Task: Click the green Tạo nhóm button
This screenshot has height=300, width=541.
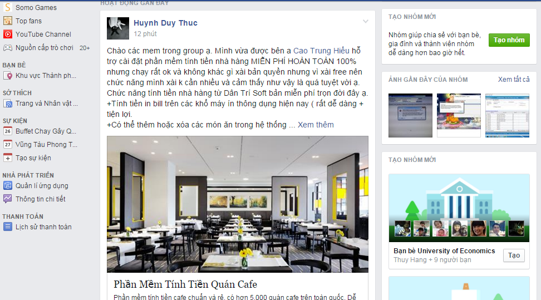Action: click(x=509, y=40)
